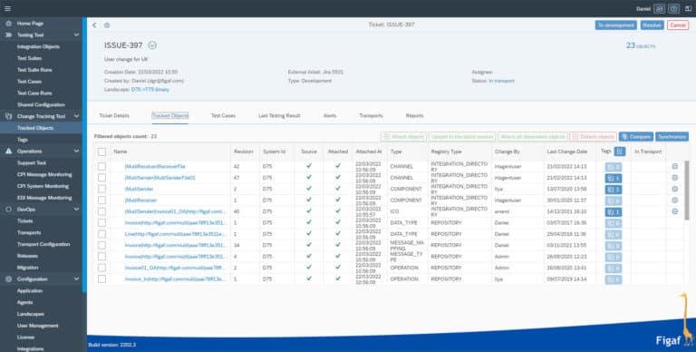Image resolution: width=696 pixels, height=352 pixels.
Task: Check the Invoice_In OPERATION row checkbox
Action: click(x=102, y=279)
